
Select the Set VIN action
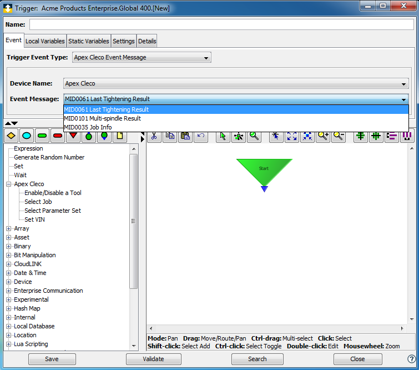point(35,219)
